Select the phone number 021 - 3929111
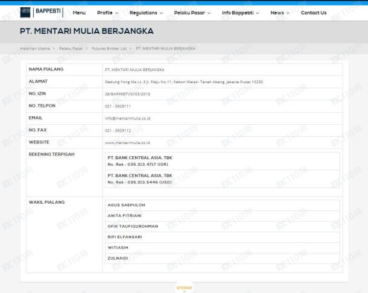 click(118, 106)
